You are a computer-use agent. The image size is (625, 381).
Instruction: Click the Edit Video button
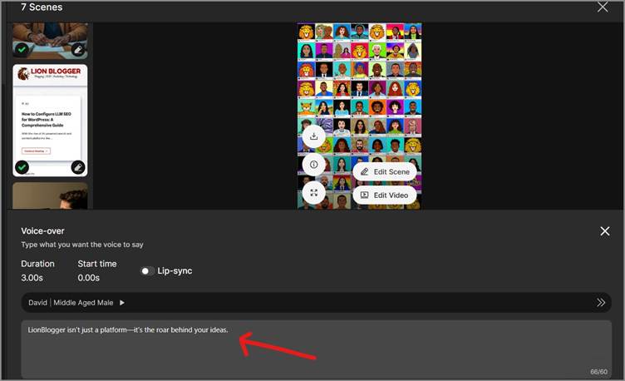pos(386,195)
